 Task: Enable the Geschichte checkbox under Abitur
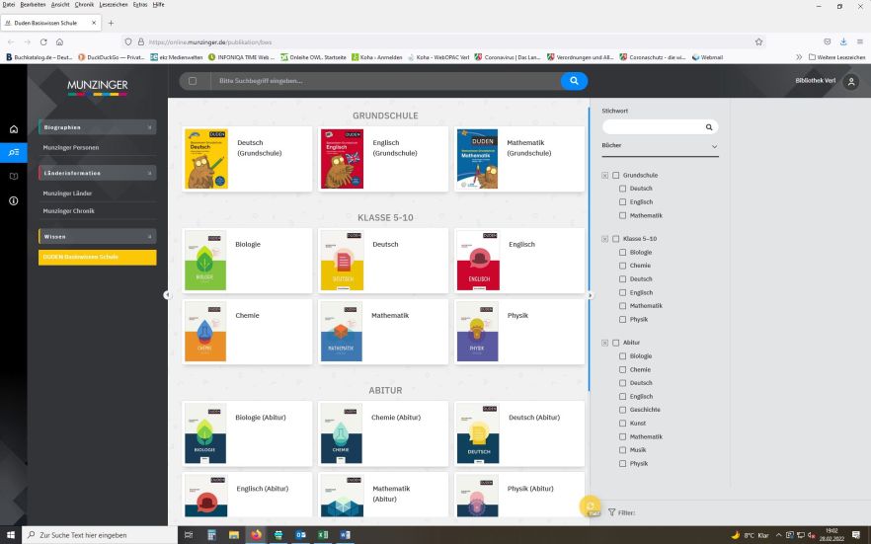coord(622,410)
